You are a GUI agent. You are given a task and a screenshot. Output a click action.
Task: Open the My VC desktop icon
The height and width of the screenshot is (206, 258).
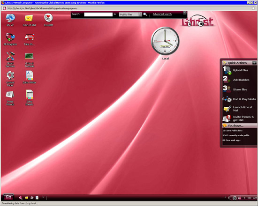[x=10, y=18]
